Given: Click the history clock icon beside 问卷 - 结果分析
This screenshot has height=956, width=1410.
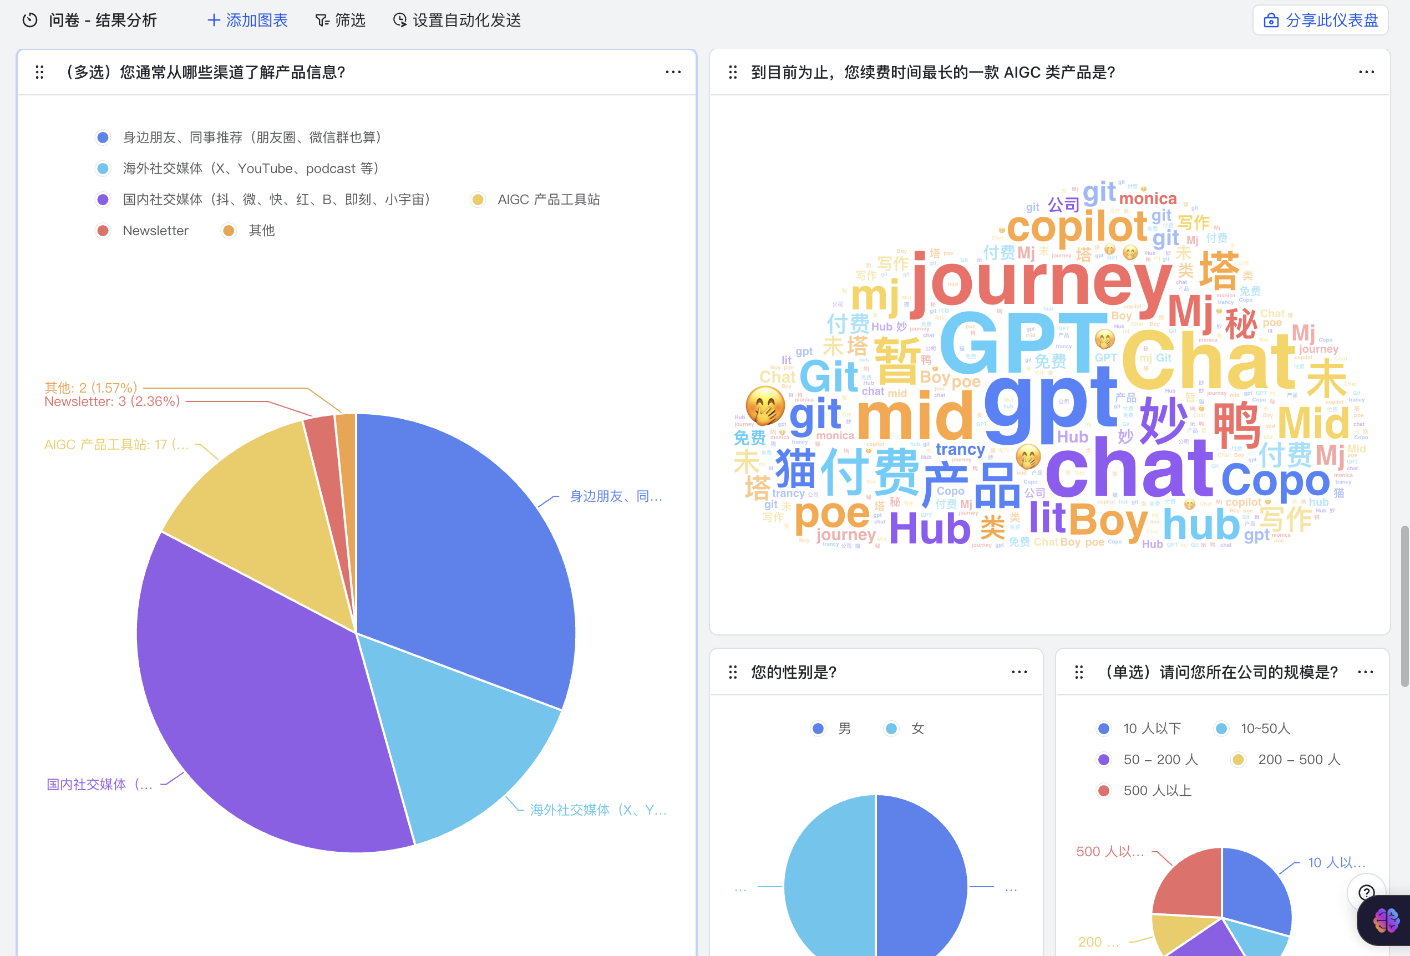Looking at the screenshot, I should 30,20.
